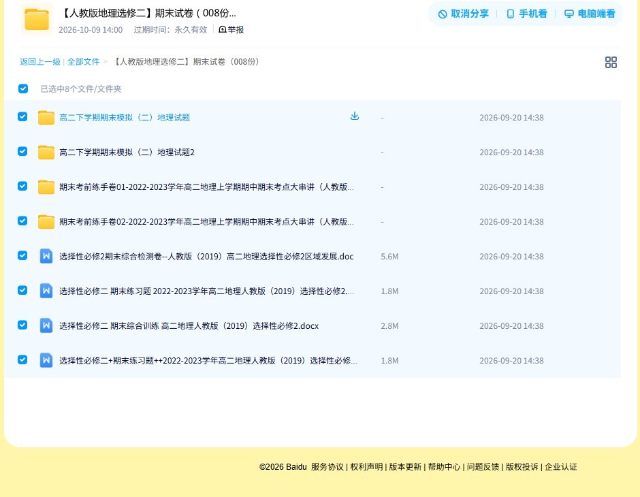This screenshot has height=497, width=640.
Task: Open folder name 高二下学期期末模拟（二）地理试题2
Action: click(127, 153)
